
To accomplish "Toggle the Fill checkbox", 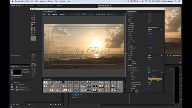I will pos(129,53).
